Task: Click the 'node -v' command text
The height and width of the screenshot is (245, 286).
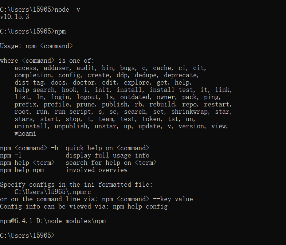Action: point(67,9)
